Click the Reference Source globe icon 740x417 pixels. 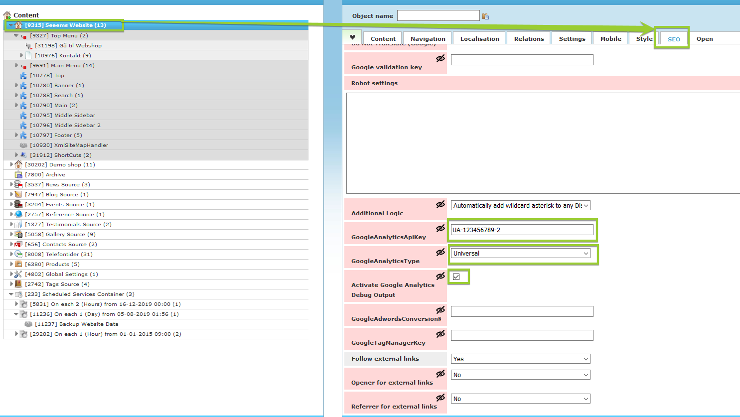click(18, 214)
